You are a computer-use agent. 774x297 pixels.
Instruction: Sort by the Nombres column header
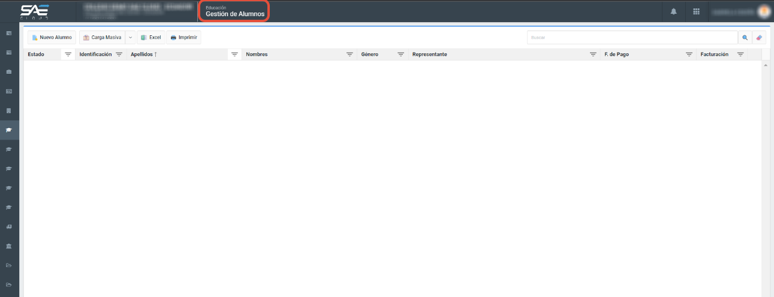(257, 54)
